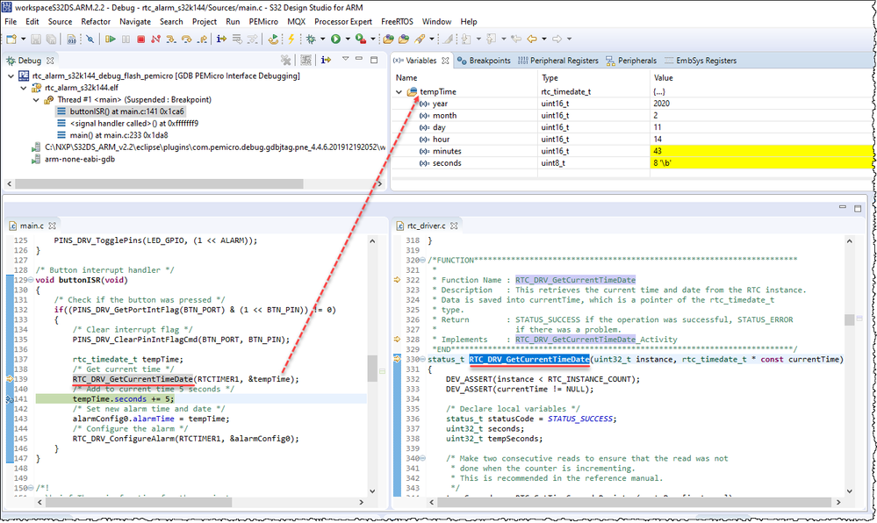This screenshot has height=523, width=877.
Task: Toggle folding of FUNCTION comment at line 320
Action: (424, 261)
